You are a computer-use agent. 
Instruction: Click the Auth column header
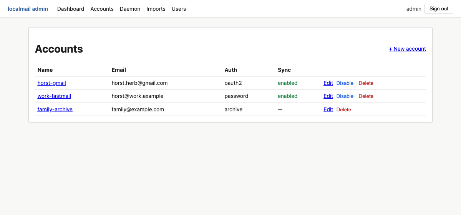click(231, 70)
